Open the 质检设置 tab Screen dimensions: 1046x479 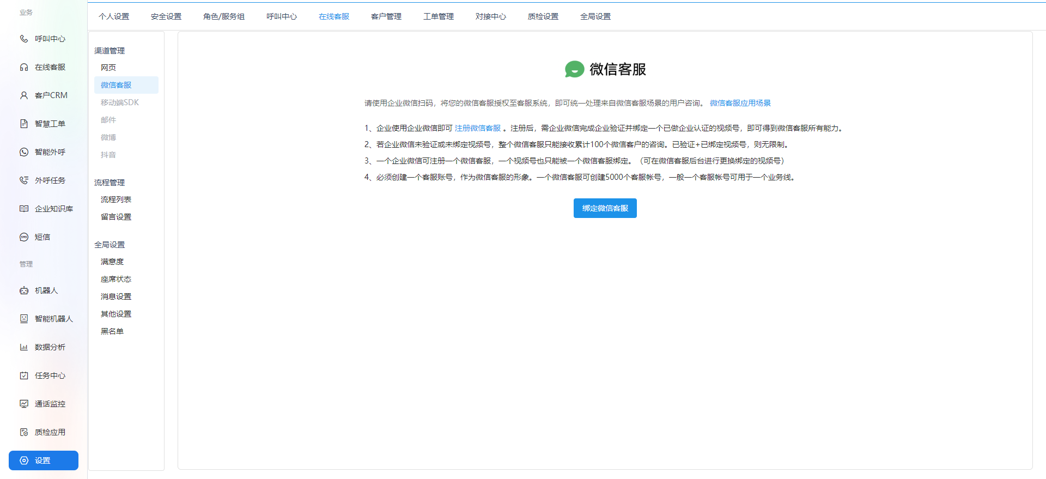(x=543, y=16)
